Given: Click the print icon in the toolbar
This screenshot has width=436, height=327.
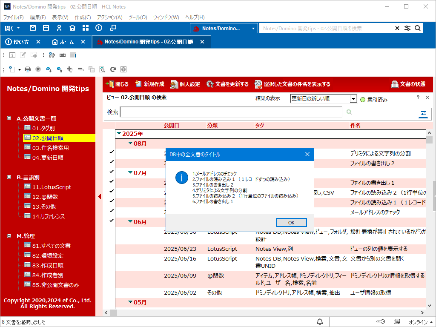Looking at the screenshot, I should tap(28, 69).
